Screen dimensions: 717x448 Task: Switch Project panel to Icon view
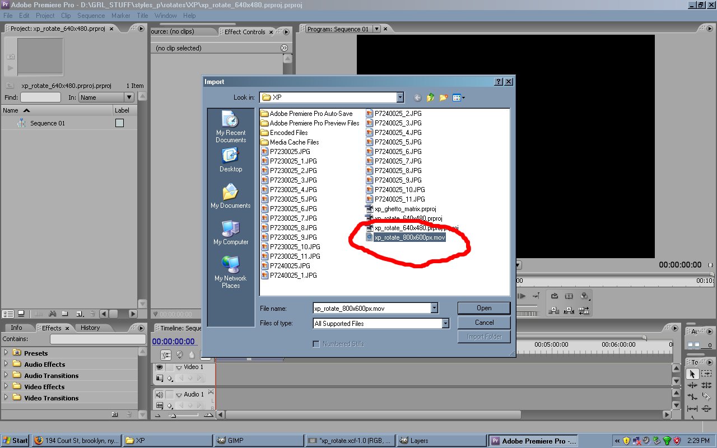(21, 314)
